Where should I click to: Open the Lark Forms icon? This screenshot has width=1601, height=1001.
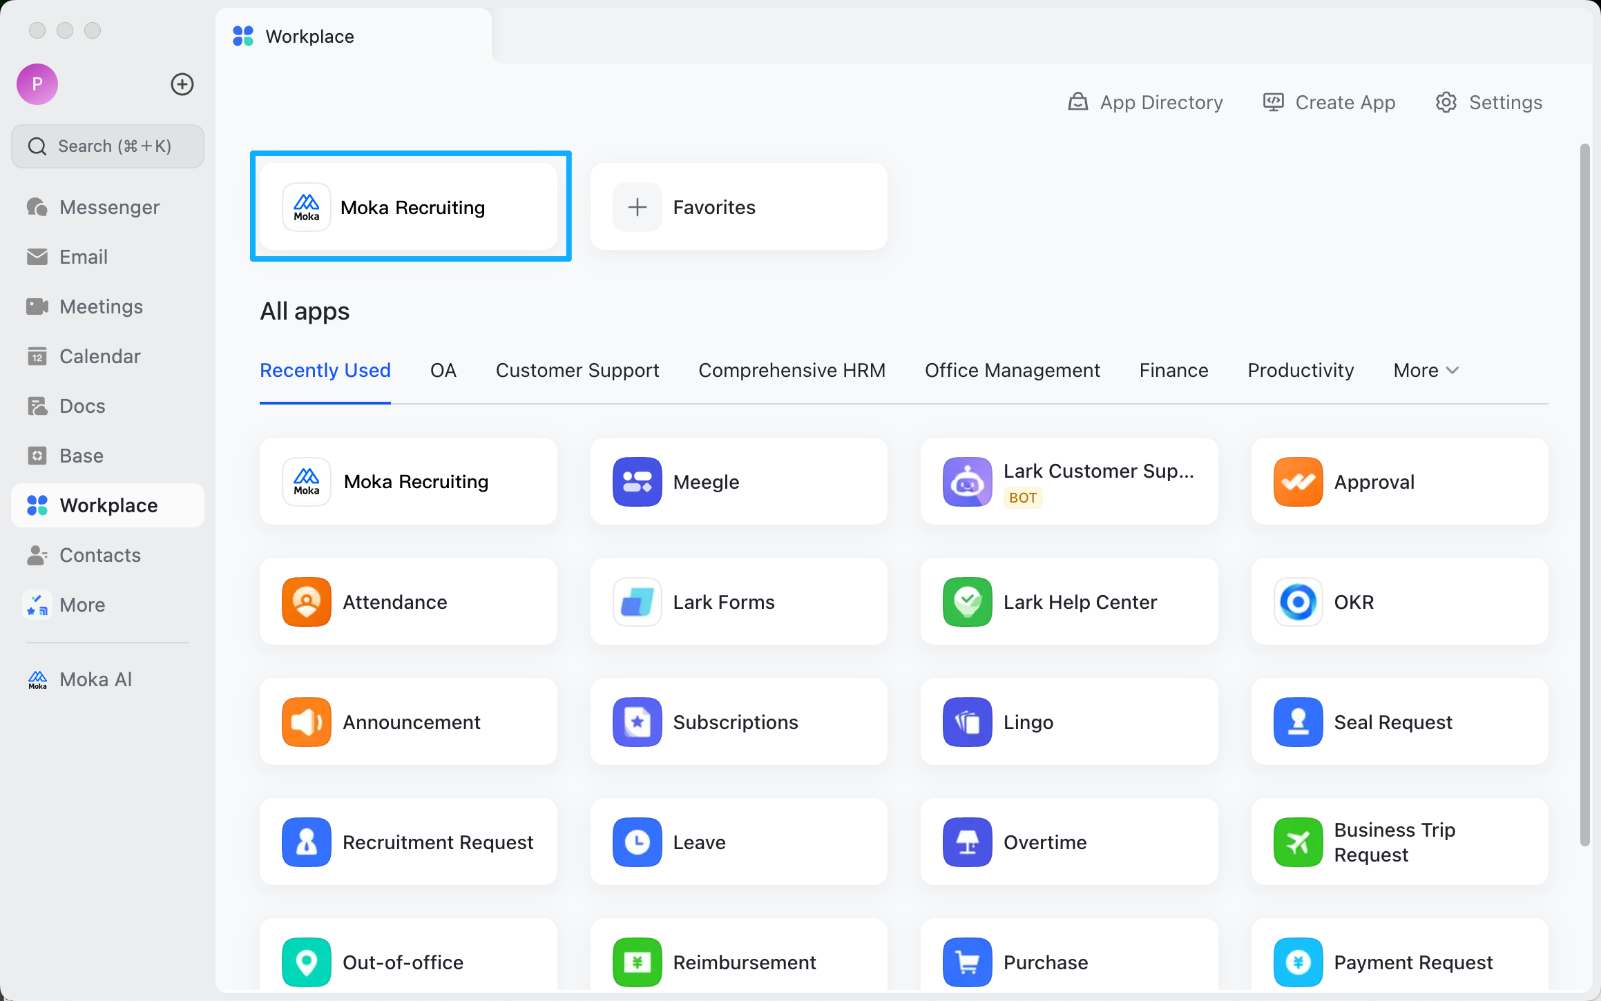(637, 602)
